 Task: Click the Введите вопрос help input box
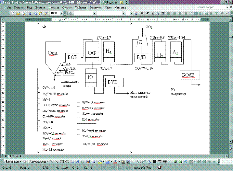pyautogui.click(x=208, y=7)
